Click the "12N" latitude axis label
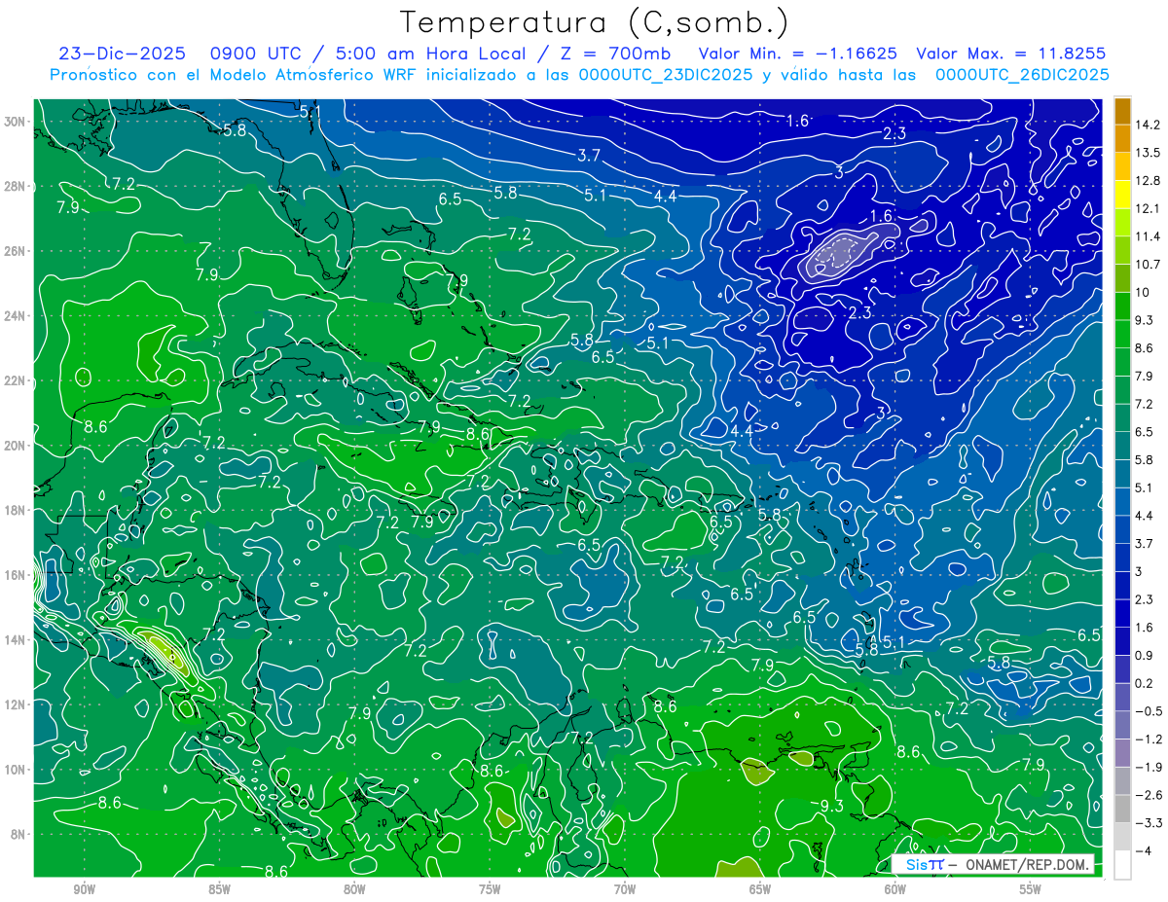 17,704
